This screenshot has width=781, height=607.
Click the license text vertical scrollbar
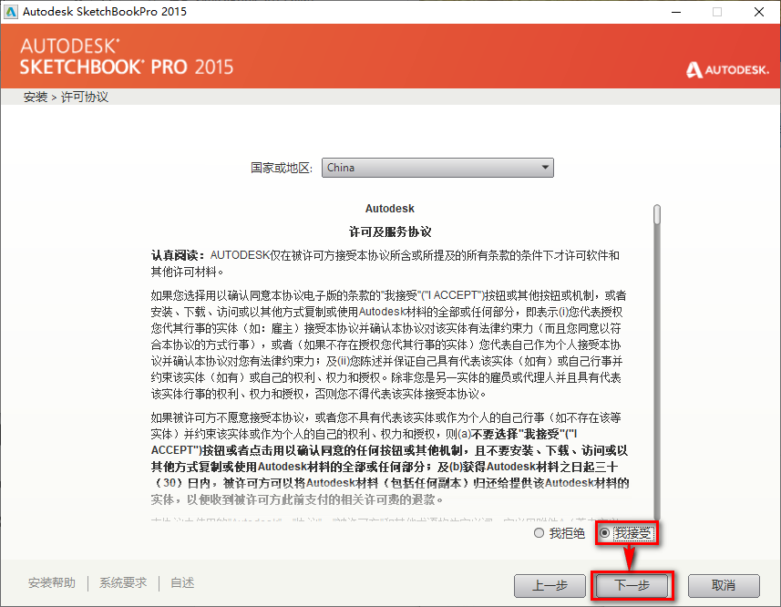pyautogui.click(x=656, y=365)
